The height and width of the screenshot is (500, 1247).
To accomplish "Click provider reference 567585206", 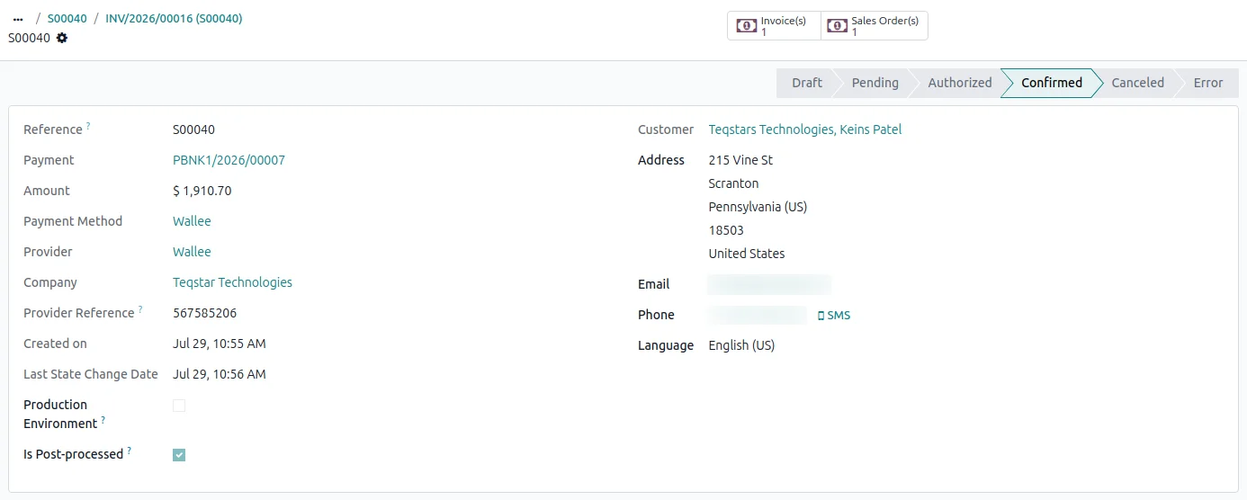I will click(x=204, y=313).
